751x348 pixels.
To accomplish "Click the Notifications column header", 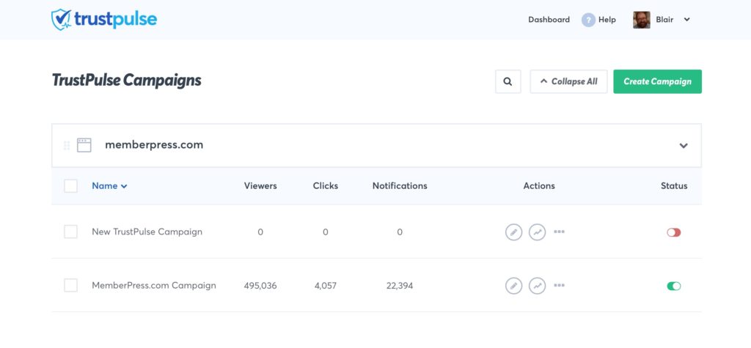I will tap(400, 186).
